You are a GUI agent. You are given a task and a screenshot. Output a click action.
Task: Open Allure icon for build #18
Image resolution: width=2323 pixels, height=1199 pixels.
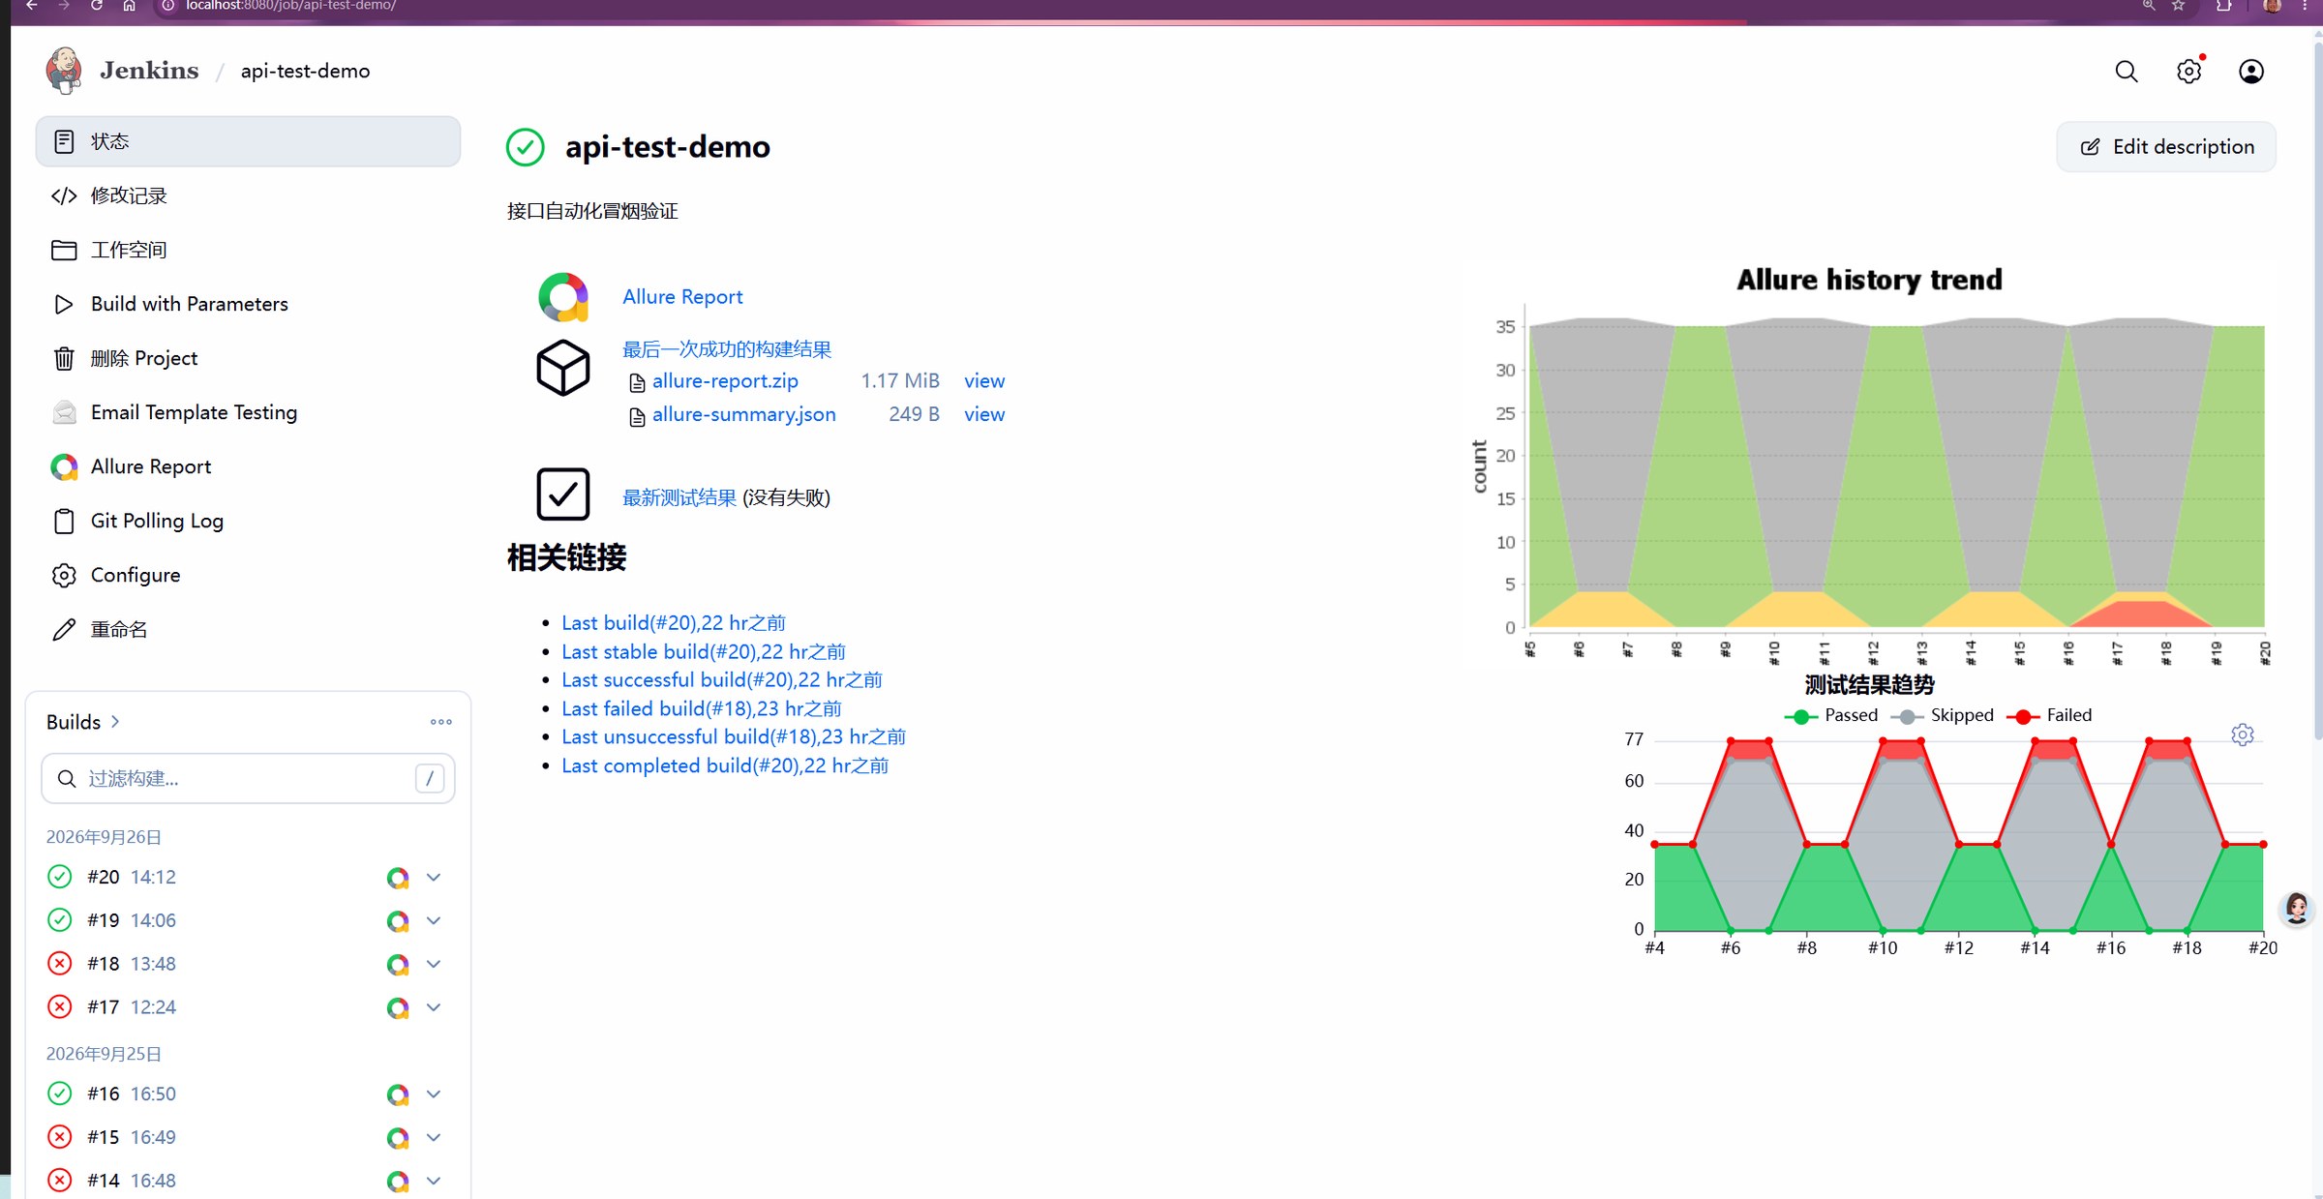pos(398,965)
